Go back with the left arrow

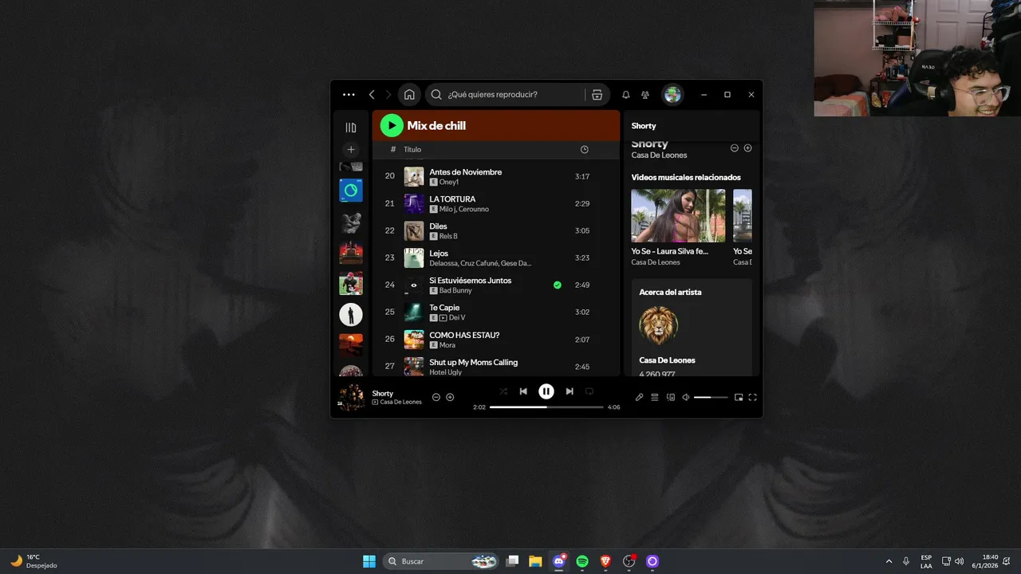point(372,94)
